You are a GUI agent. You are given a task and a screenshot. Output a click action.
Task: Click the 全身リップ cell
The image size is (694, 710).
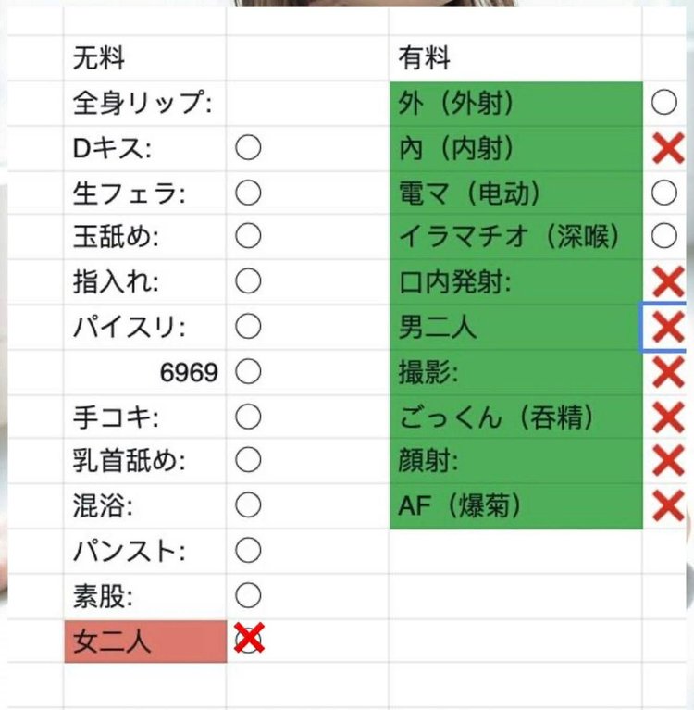tap(145, 103)
